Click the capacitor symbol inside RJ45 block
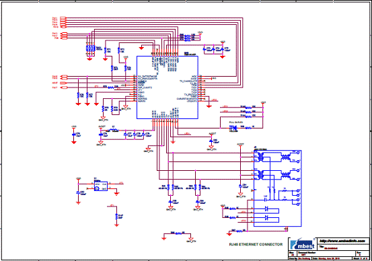The height and width of the screenshot is (261, 372). [x=266, y=200]
